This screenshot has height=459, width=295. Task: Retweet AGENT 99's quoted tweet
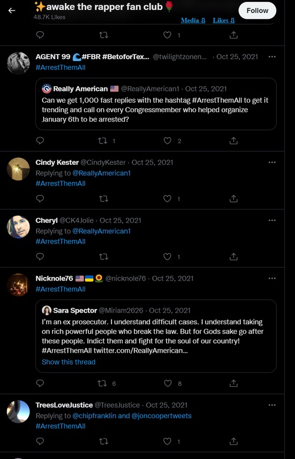coord(103,141)
